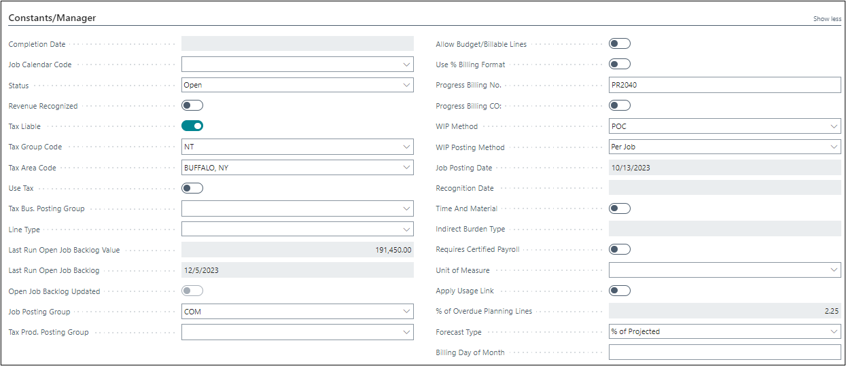
Task: Click the Progress Billing No. field
Action: point(724,85)
